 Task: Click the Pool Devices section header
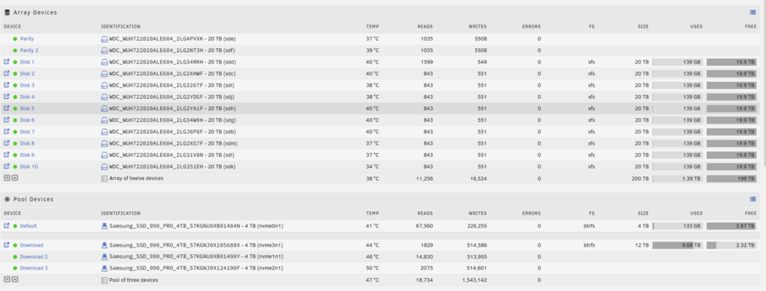click(33, 199)
